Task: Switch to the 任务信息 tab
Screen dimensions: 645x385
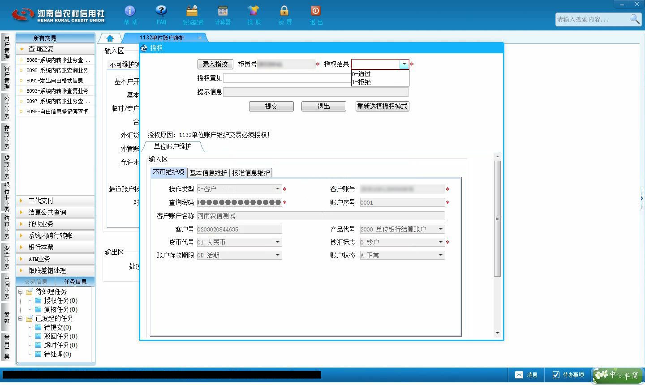Action: pos(75,282)
